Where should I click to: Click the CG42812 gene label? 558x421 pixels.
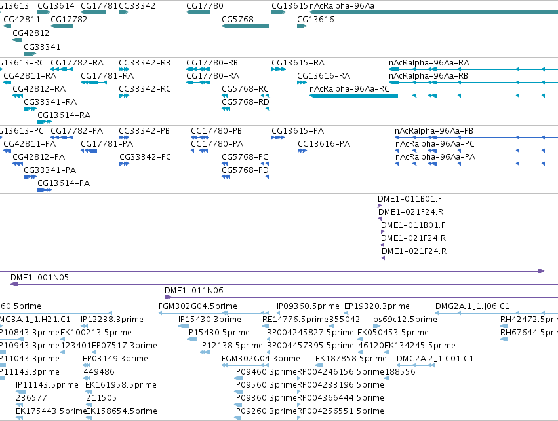pos(31,33)
